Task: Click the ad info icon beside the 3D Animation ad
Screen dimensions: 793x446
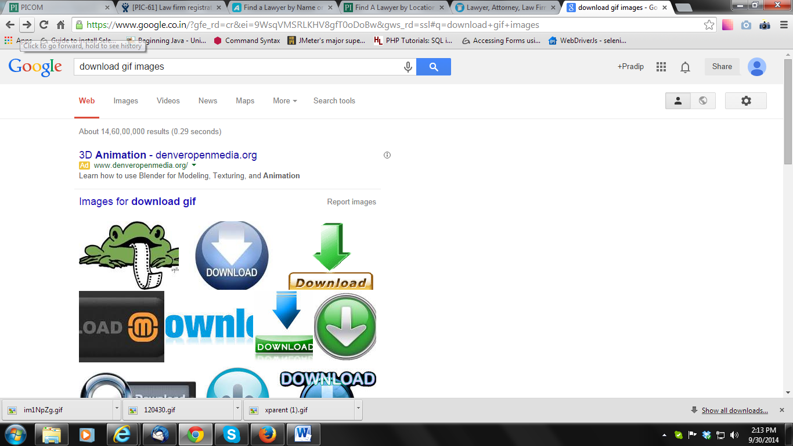Action: (387, 155)
